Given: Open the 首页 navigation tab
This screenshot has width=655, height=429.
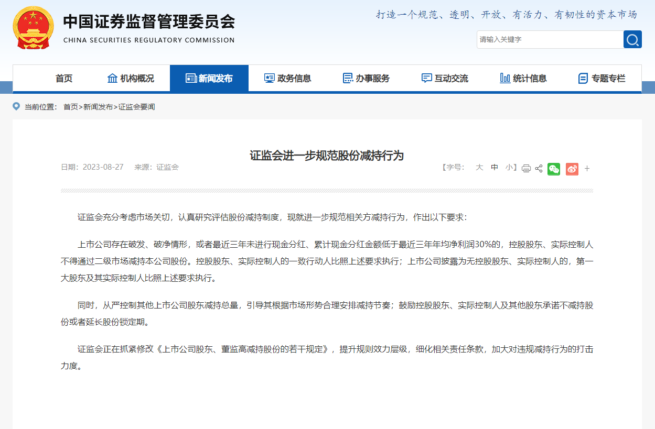Looking at the screenshot, I should (64, 79).
